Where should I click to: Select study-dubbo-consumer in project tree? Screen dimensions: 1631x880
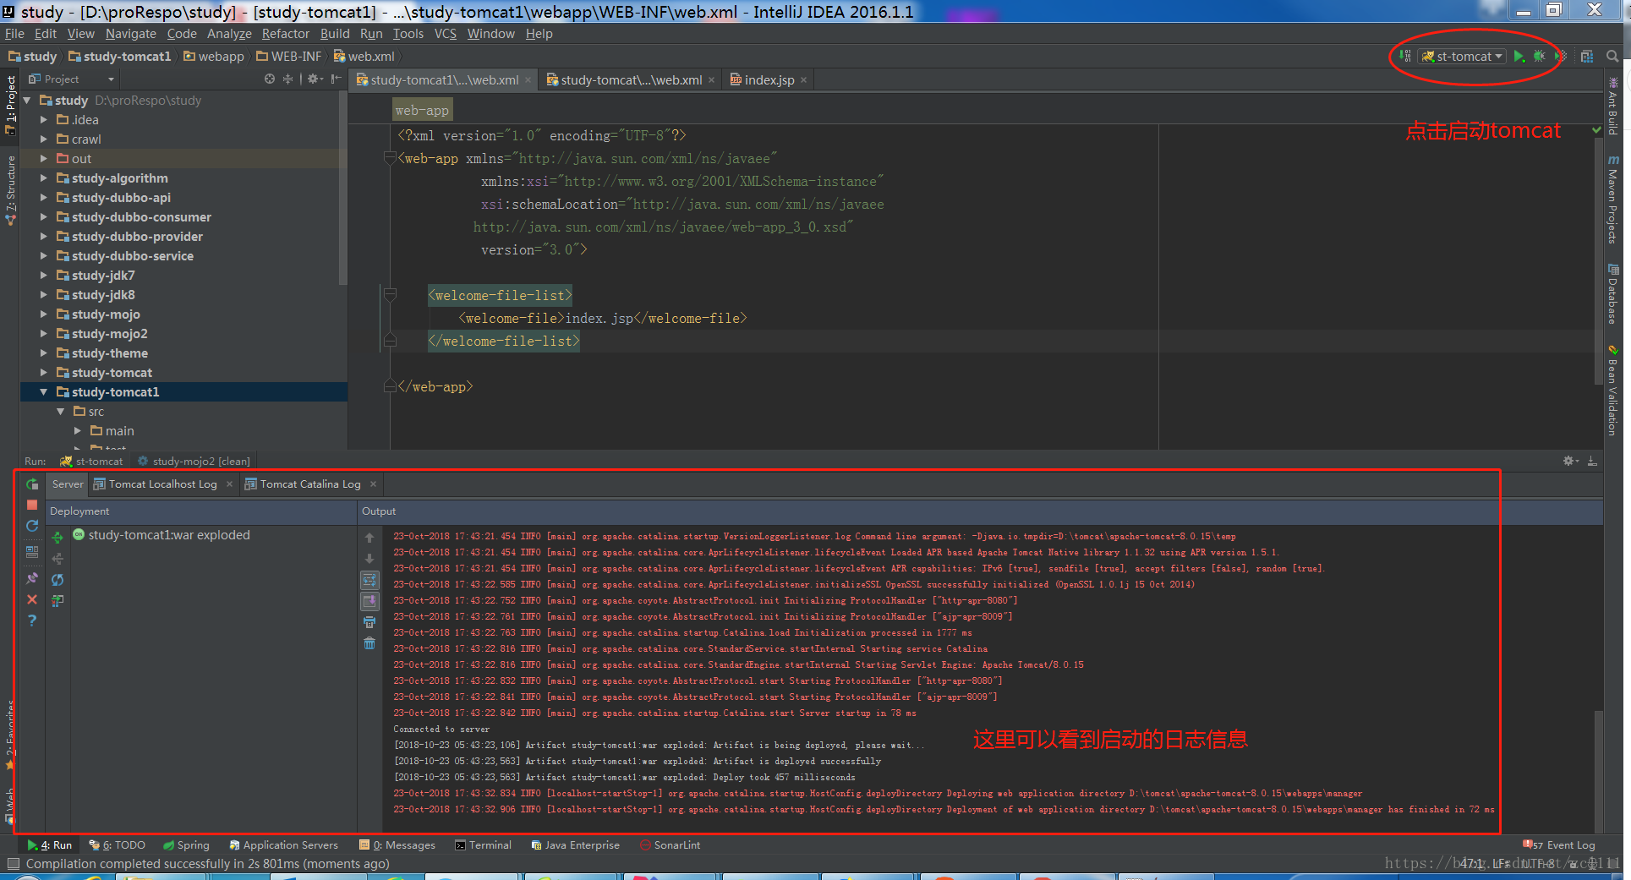pyautogui.click(x=141, y=217)
